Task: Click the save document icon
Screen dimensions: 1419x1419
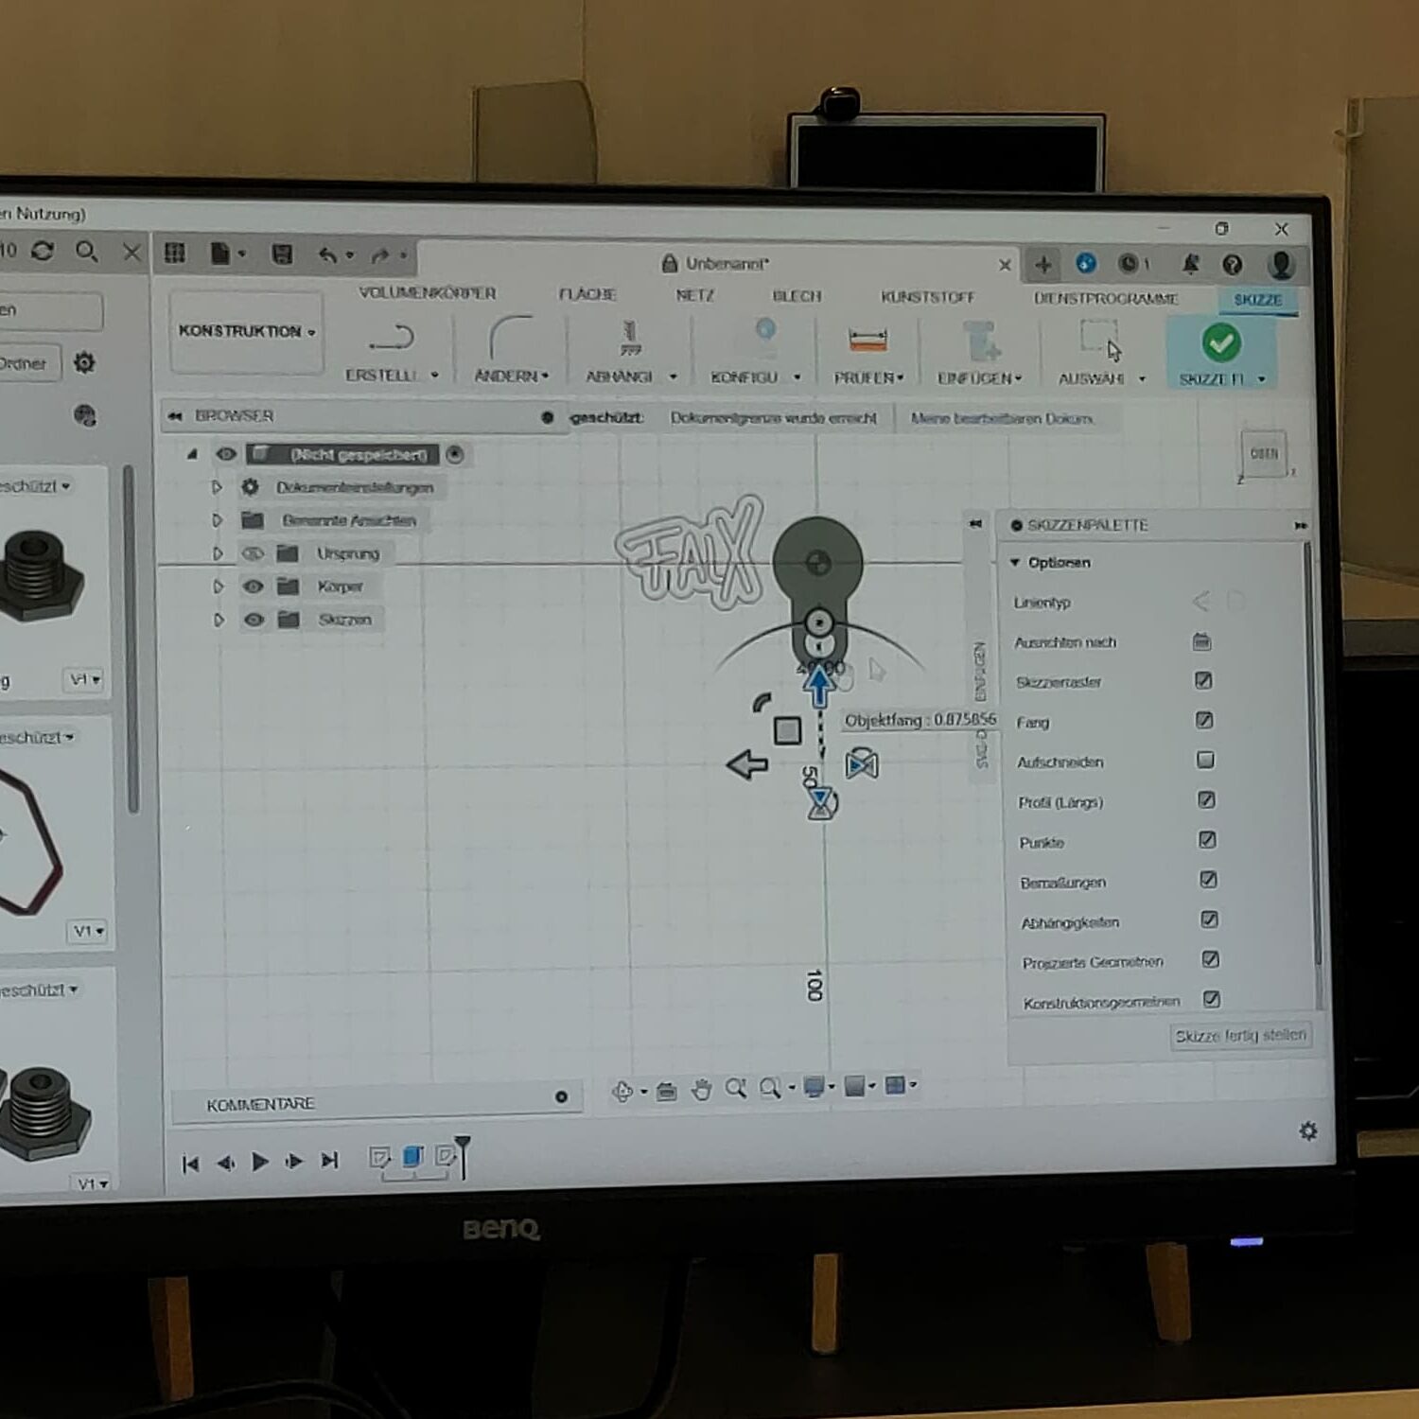Action: (282, 254)
